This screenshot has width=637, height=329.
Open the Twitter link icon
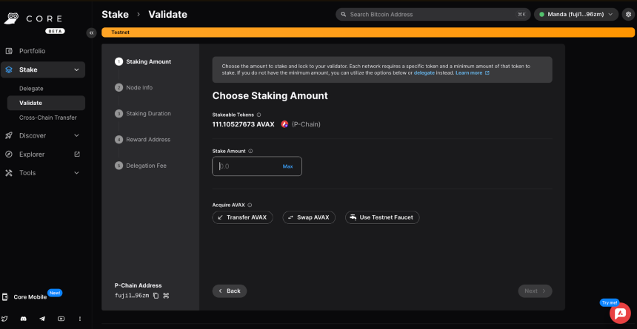coord(5,319)
